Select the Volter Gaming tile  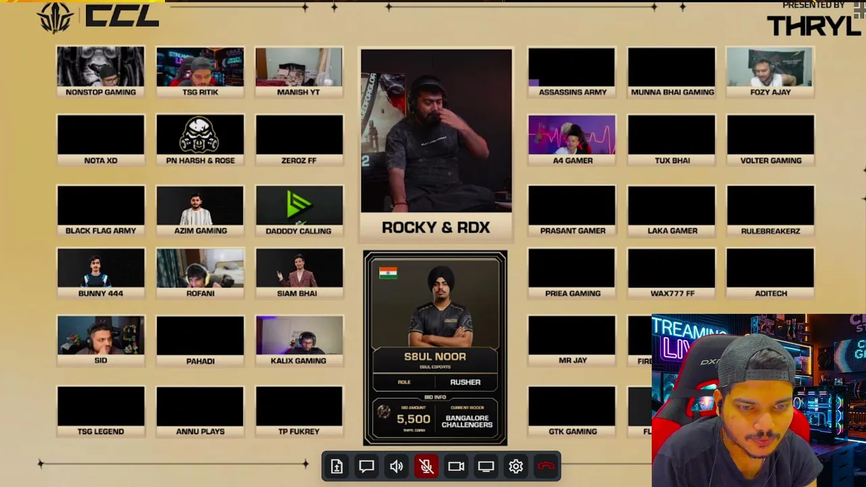[771, 141]
